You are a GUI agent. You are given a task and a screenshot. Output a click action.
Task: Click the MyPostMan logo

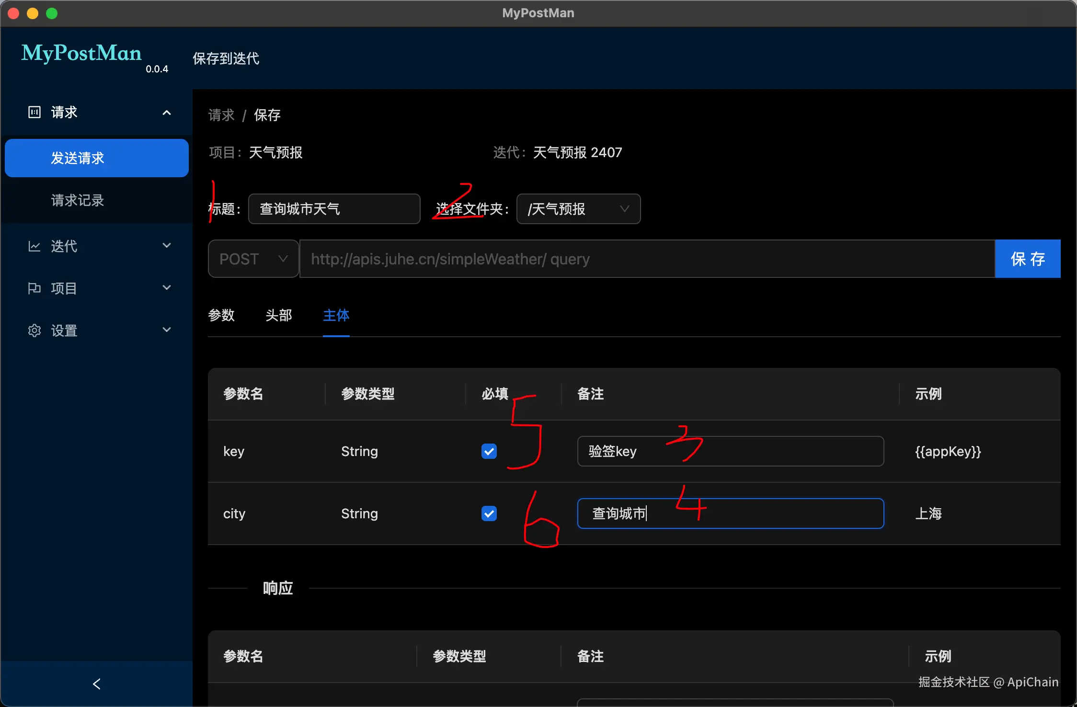[x=81, y=53]
